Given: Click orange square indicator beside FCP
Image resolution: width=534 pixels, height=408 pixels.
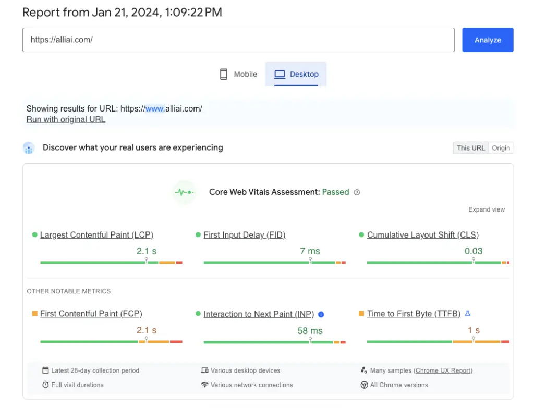Looking at the screenshot, I should coord(34,313).
